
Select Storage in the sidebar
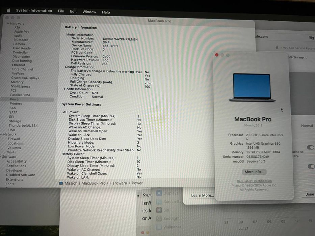15,121
